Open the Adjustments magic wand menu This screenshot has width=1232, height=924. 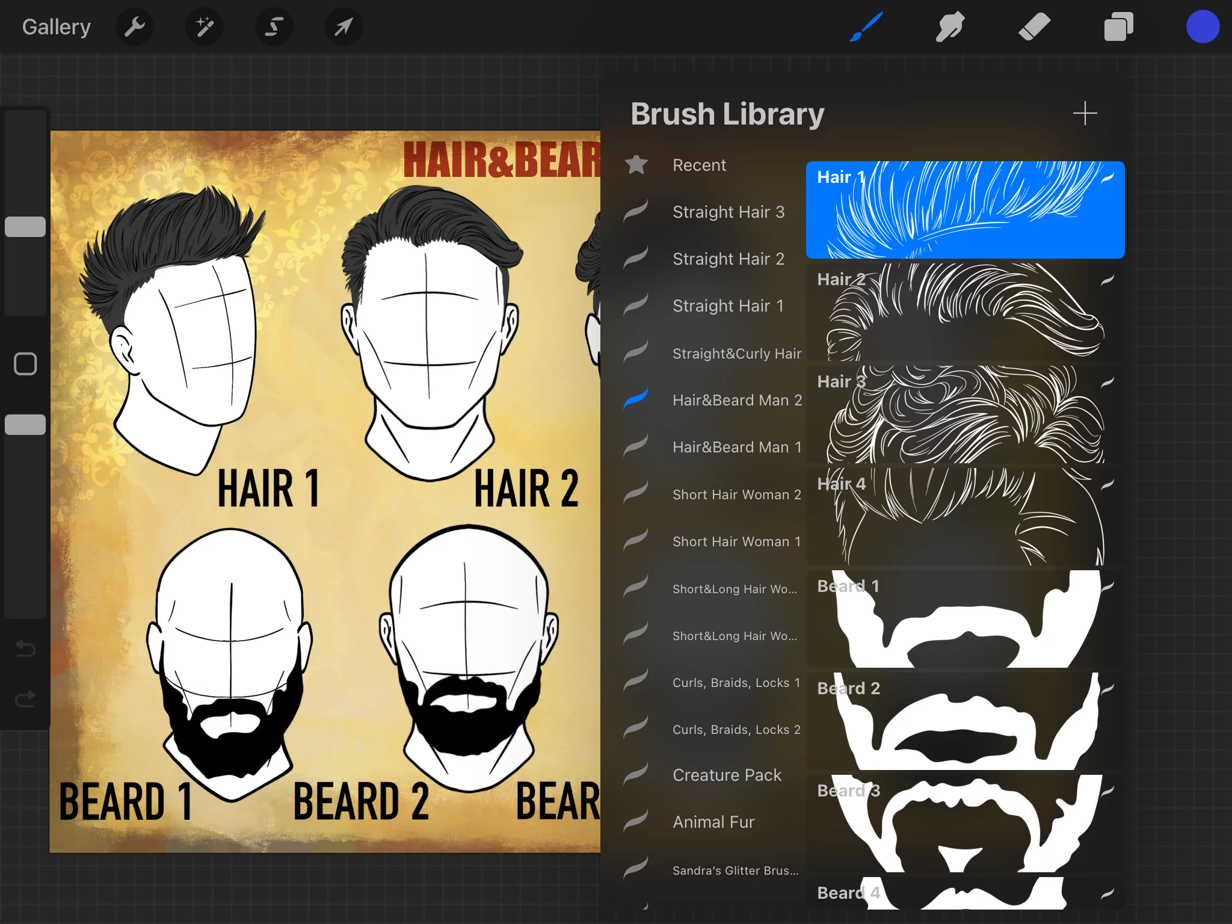point(205,26)
